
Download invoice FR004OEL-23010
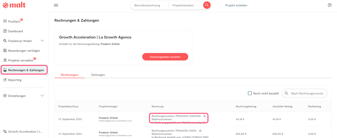[200, 130]
